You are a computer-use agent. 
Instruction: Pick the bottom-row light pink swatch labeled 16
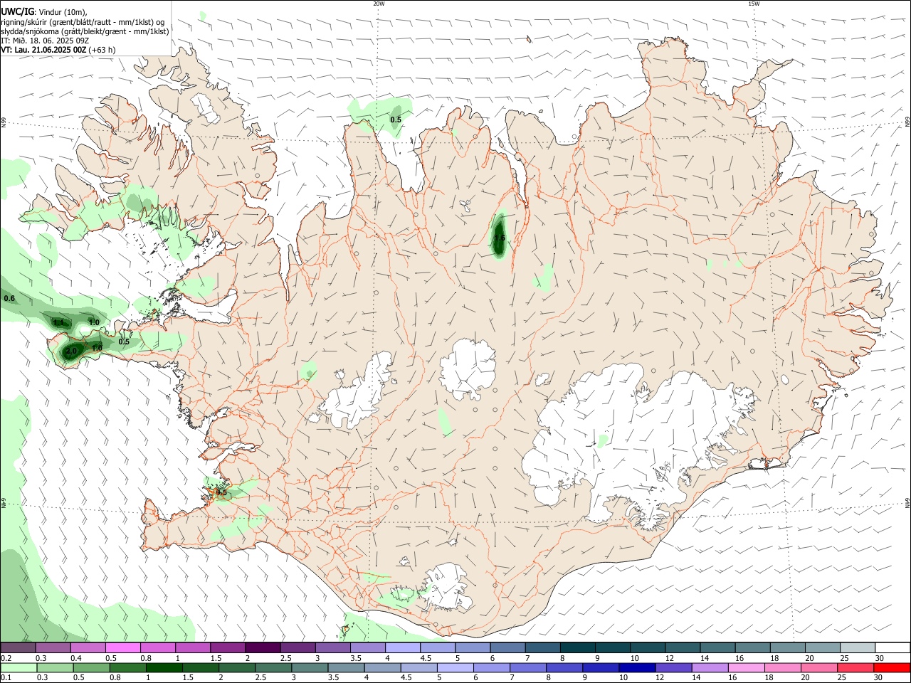pos(747,668)
